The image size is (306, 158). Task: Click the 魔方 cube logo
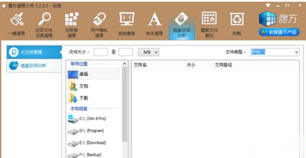click(268, 19)
